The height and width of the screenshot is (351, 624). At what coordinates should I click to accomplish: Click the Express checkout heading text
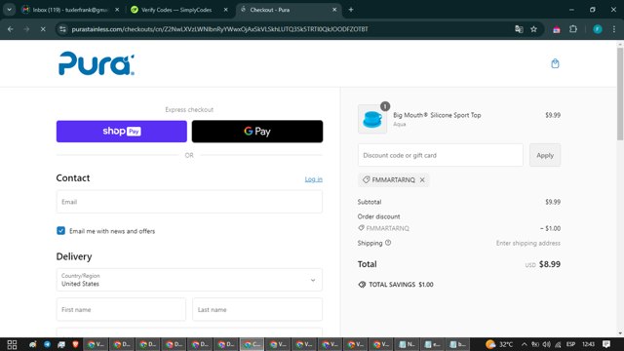189,109
